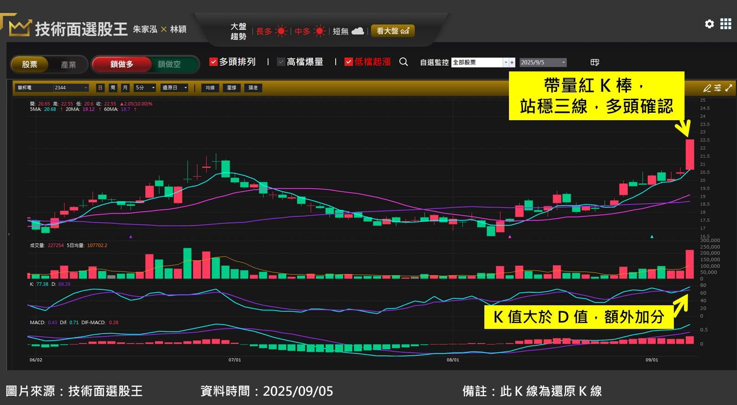Click the 2344 stock code field
The image size is (737, 405).
tap(71, 88)
